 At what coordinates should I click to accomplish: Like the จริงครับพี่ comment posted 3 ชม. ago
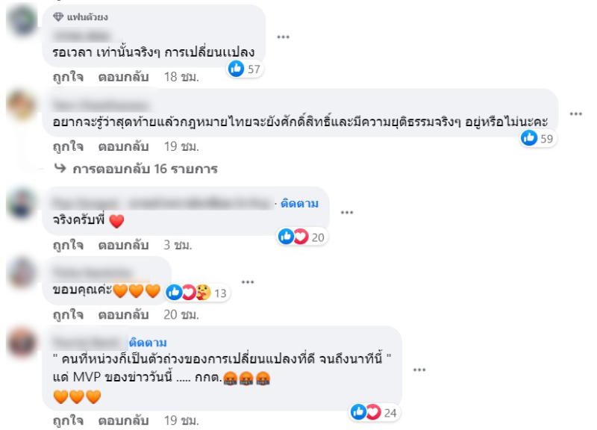68,245
